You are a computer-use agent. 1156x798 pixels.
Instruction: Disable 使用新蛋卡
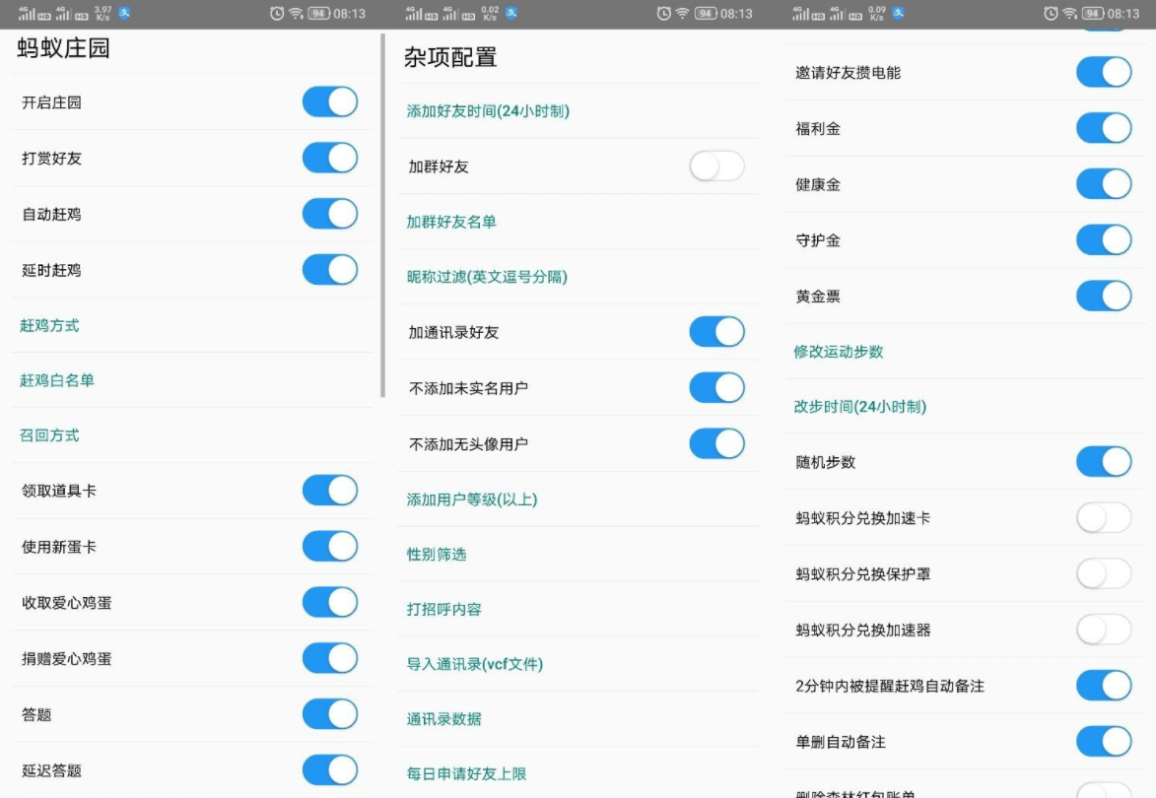330,547
